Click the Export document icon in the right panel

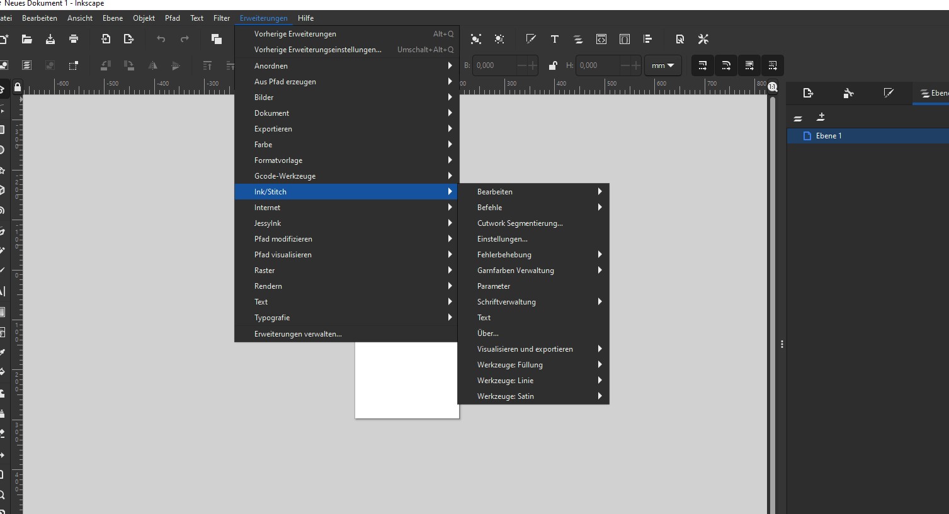pos(808,92)
